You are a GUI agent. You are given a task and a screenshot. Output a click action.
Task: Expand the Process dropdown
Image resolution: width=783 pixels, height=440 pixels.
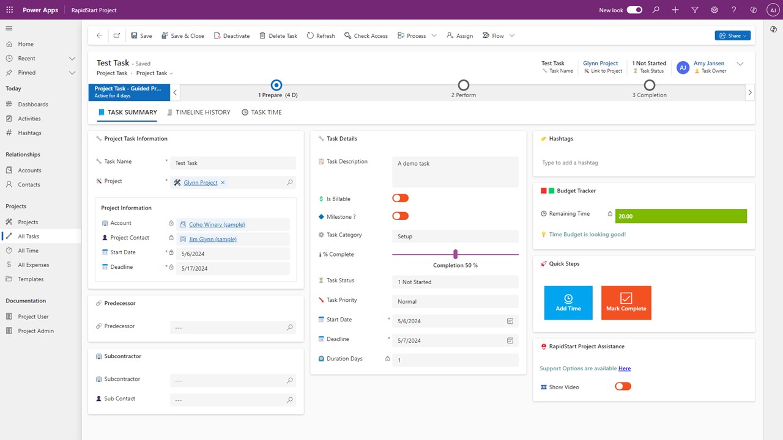click(x=434, y=35)
